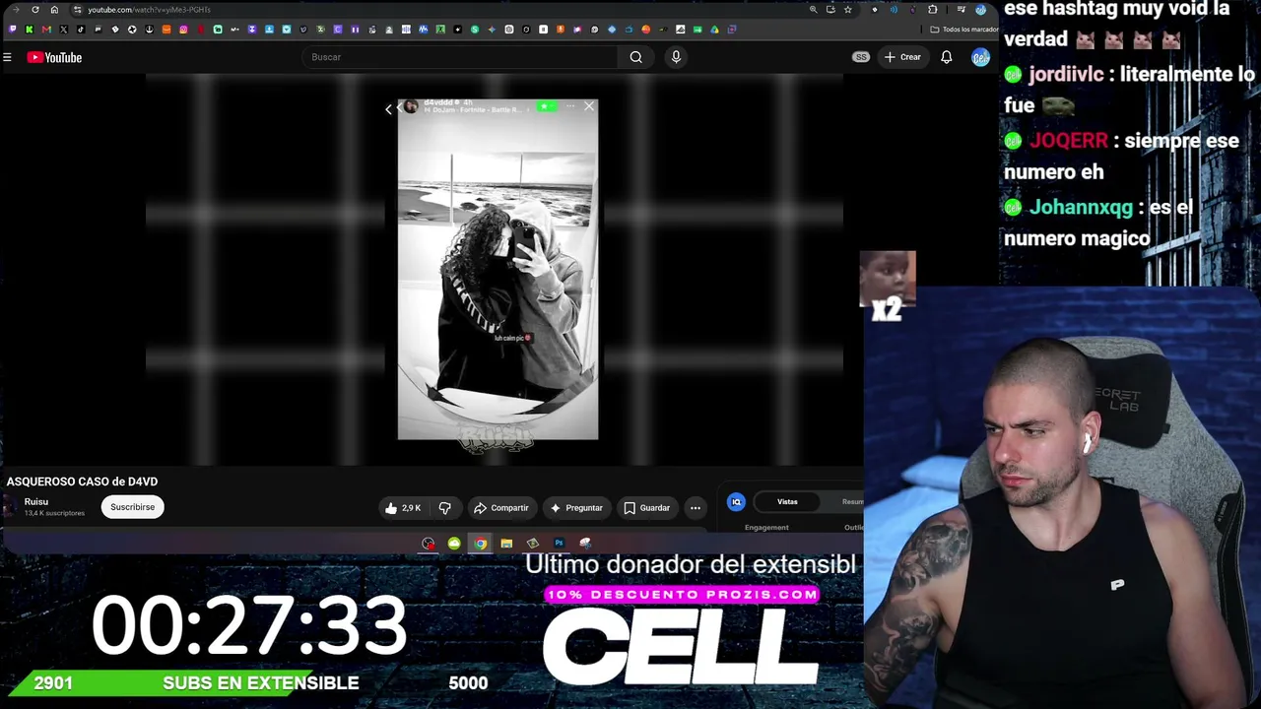The image size is (1261, 709).
Task: Reload the page in the browser
Action: click(x=35, y=10)
